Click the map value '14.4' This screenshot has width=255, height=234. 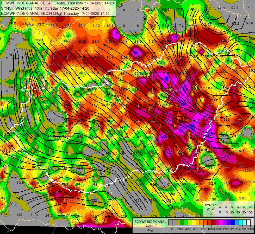tap(5, 182)
